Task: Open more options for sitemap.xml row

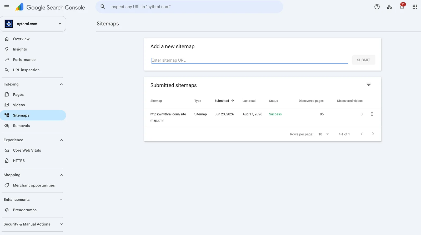Action: (x=372, y=114)
